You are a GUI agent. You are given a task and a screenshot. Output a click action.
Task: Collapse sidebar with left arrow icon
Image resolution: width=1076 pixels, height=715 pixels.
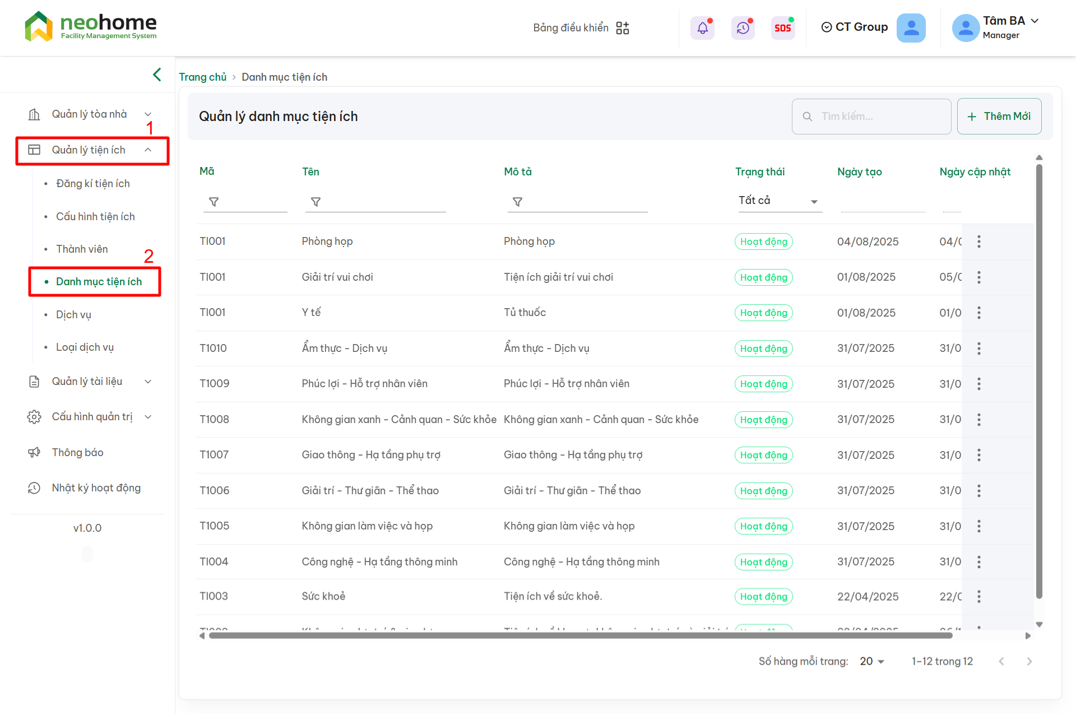pyautogui.click(x=157, y=75)
